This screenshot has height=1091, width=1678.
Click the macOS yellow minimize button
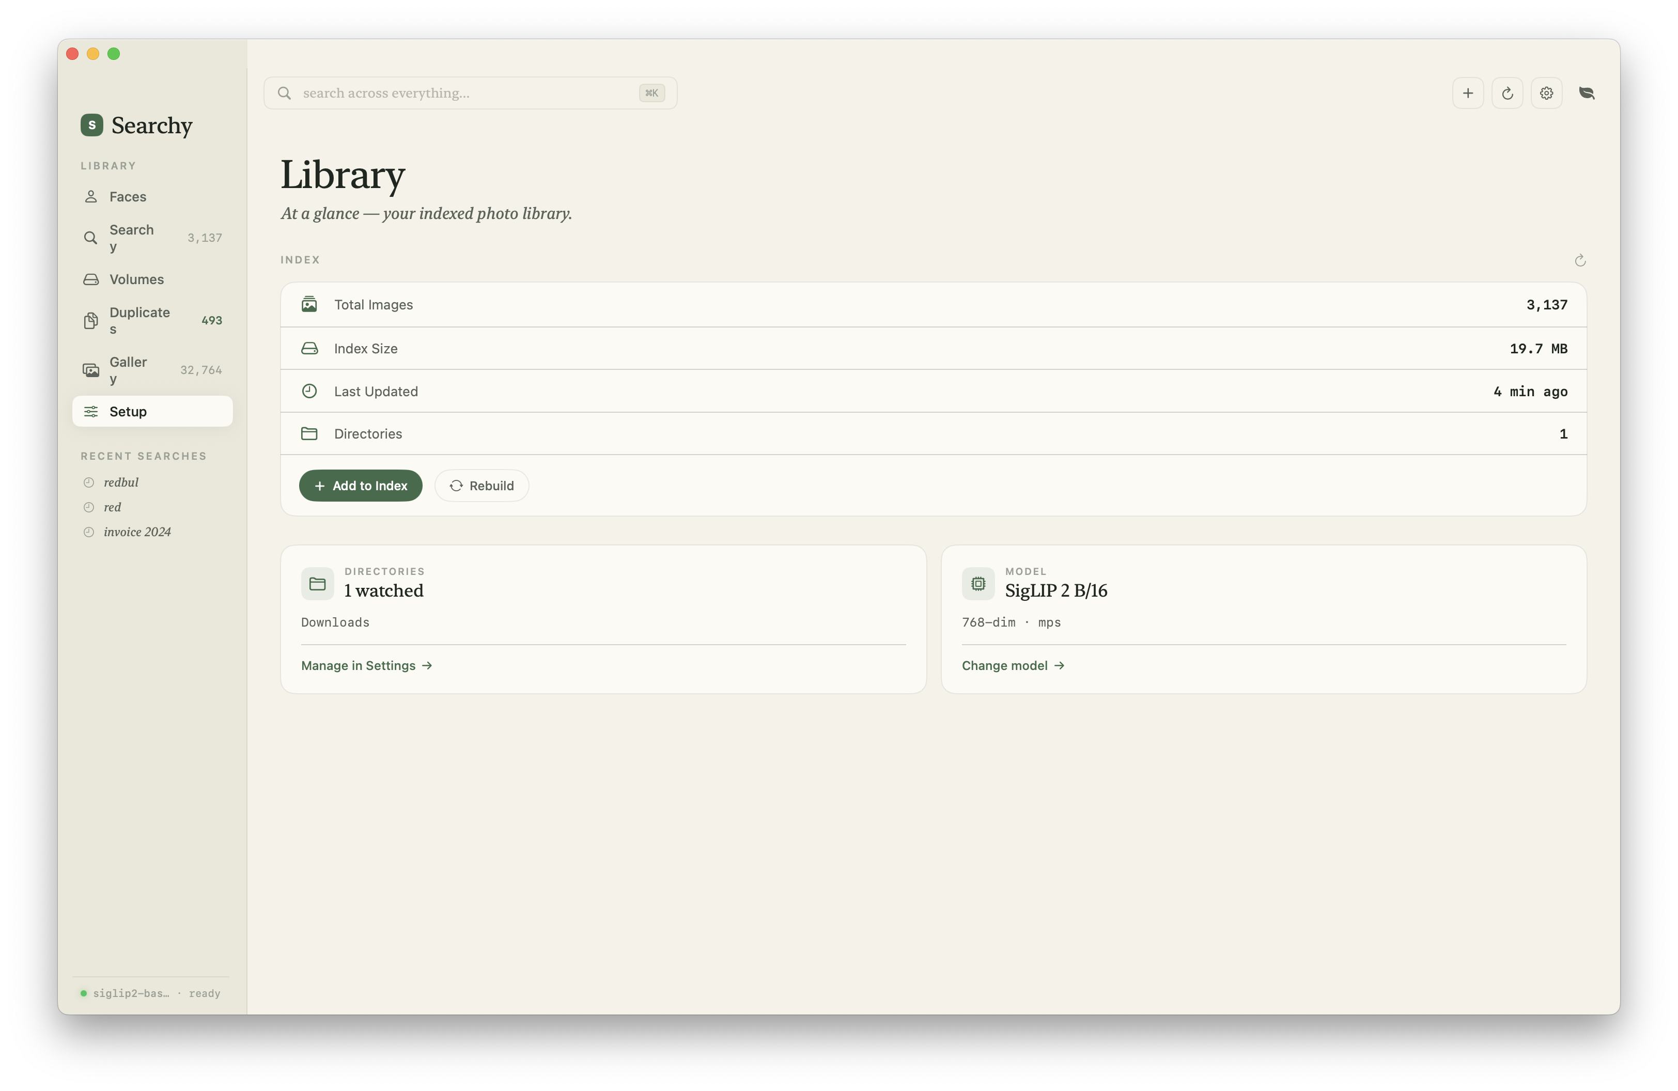click(x=93, y=54)
